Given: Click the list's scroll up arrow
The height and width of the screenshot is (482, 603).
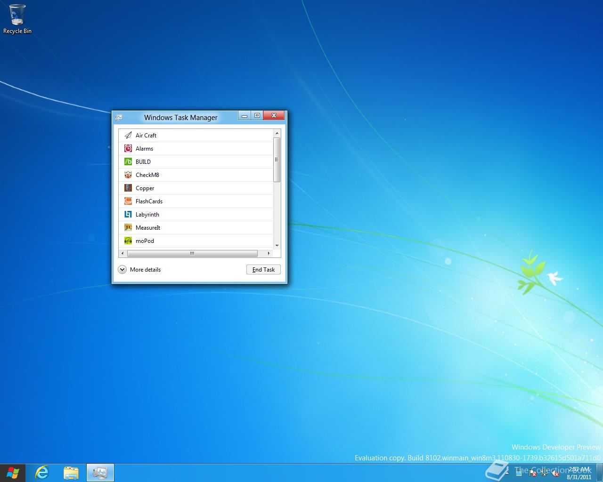Looking at the screenshot, I should pyautogui.click(x=277, y=133).
